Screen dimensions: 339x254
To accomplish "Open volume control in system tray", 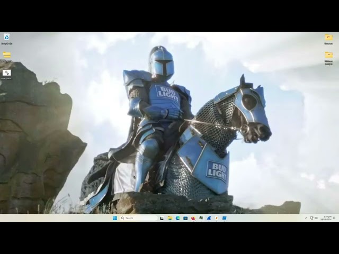I will pos(316,218).
